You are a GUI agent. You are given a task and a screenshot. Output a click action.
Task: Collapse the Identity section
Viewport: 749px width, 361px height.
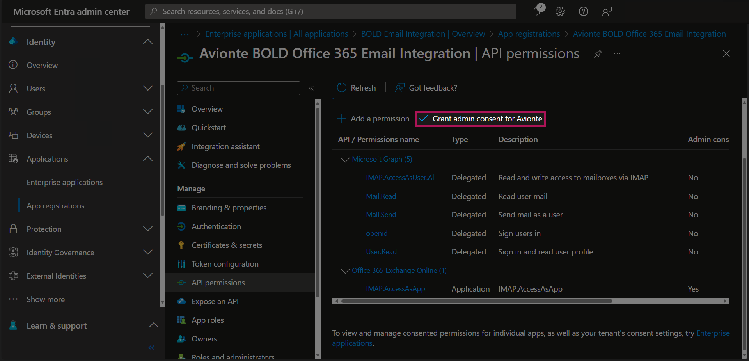(x=147, y=42)
